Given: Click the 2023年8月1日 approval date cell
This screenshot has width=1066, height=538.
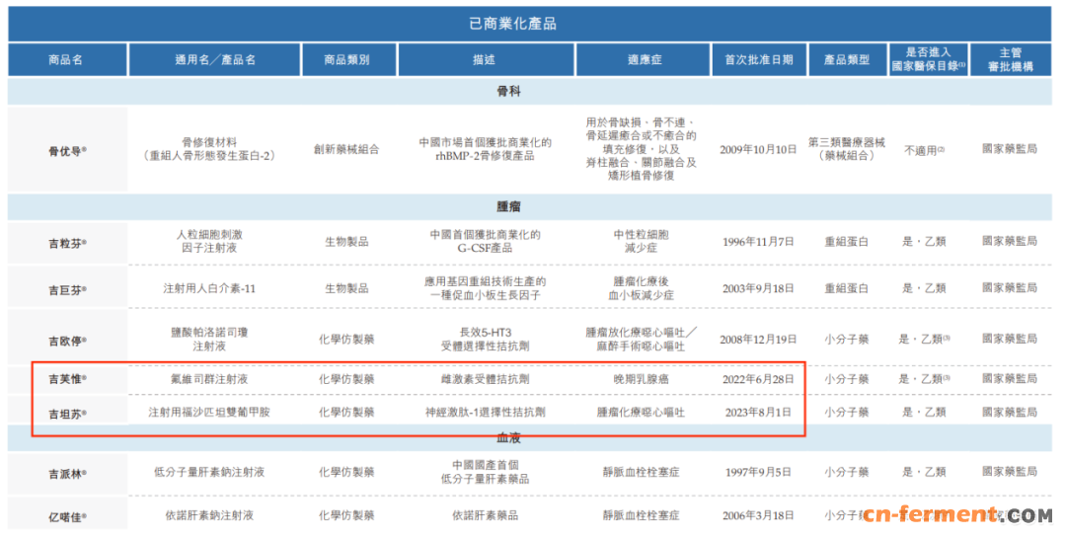Looking at the screenshot, I should pos(757,413).
